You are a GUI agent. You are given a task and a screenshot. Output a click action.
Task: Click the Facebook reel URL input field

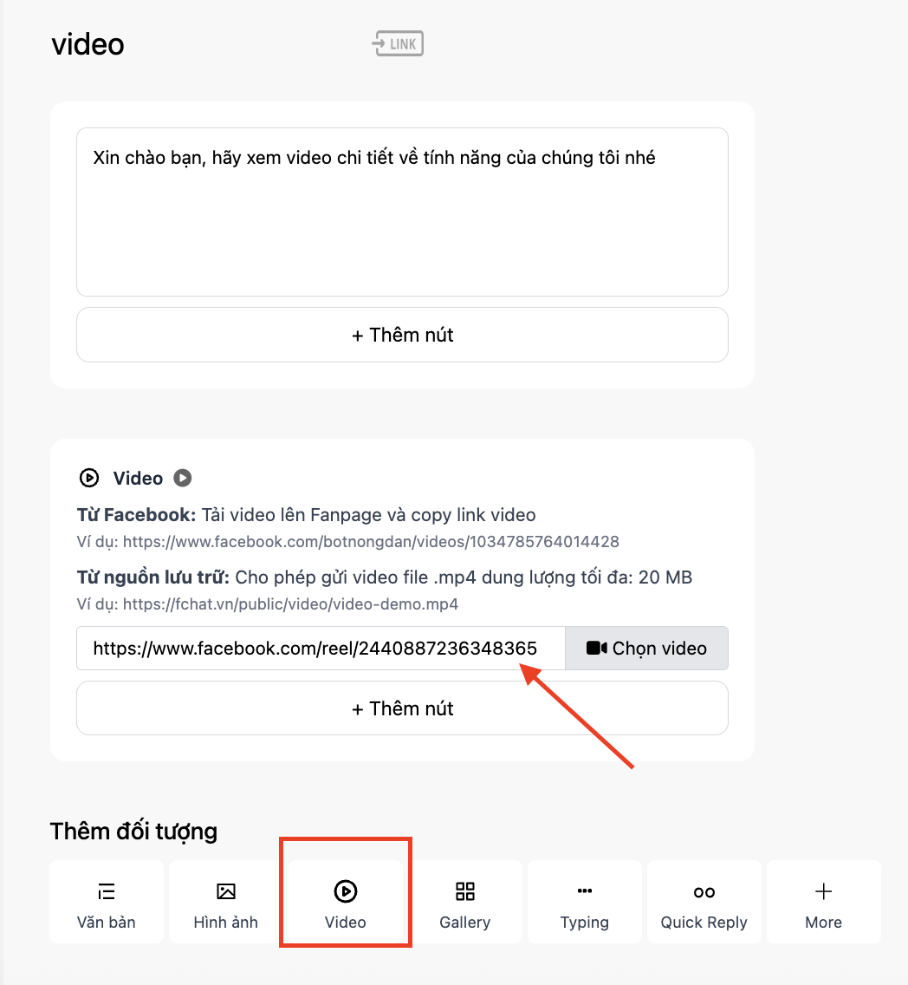tap(321, 649)
